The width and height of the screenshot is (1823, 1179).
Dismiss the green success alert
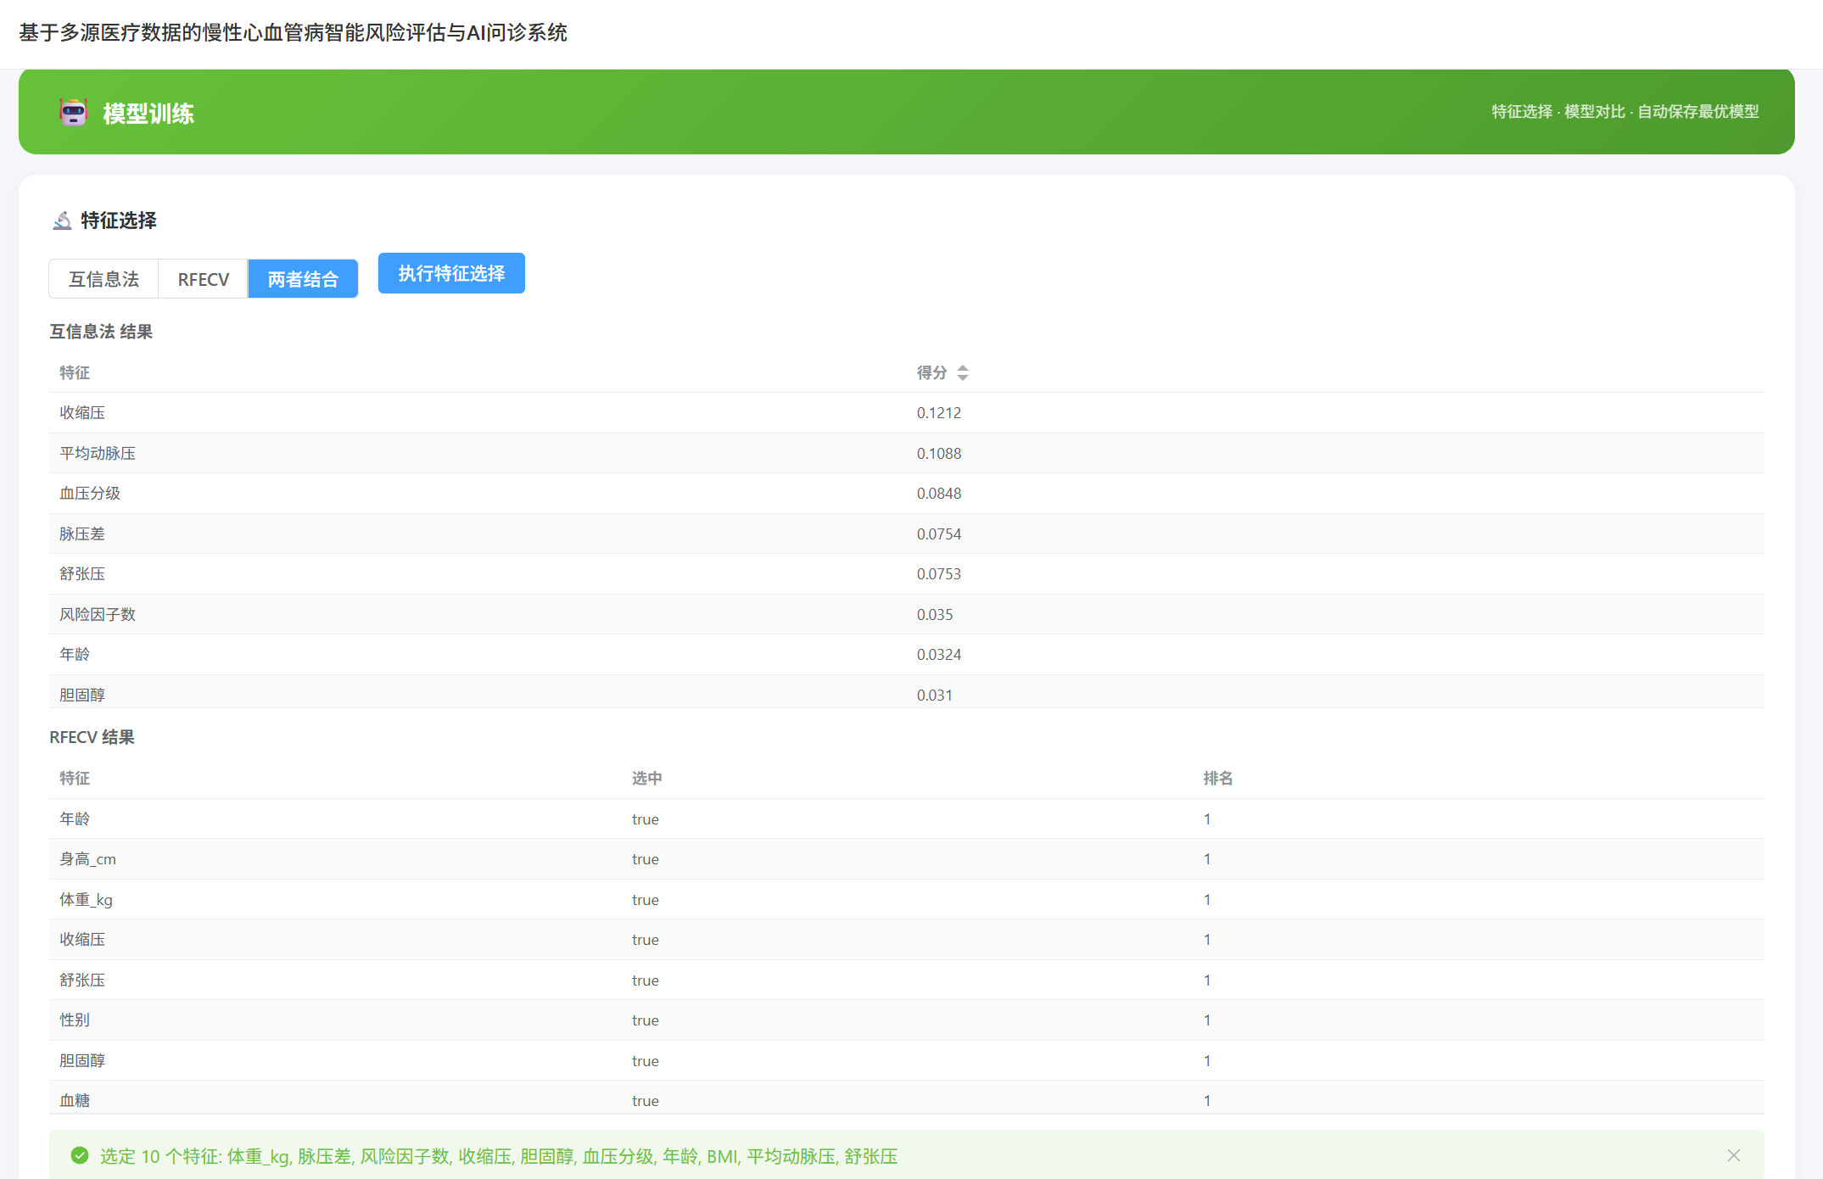[x=1733, y=1155]
